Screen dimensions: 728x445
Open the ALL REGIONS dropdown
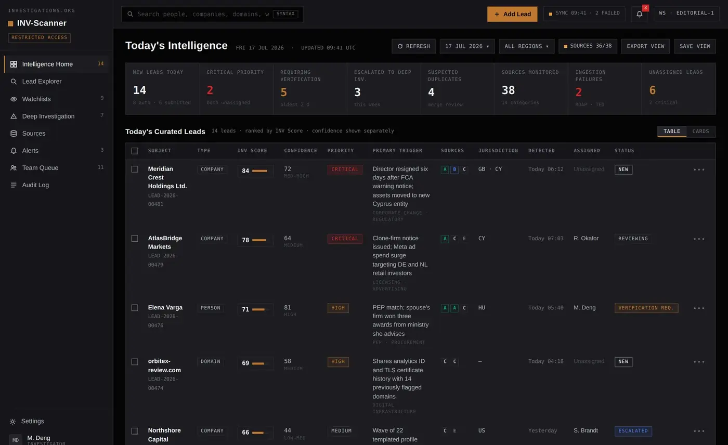tap(526, 46)
